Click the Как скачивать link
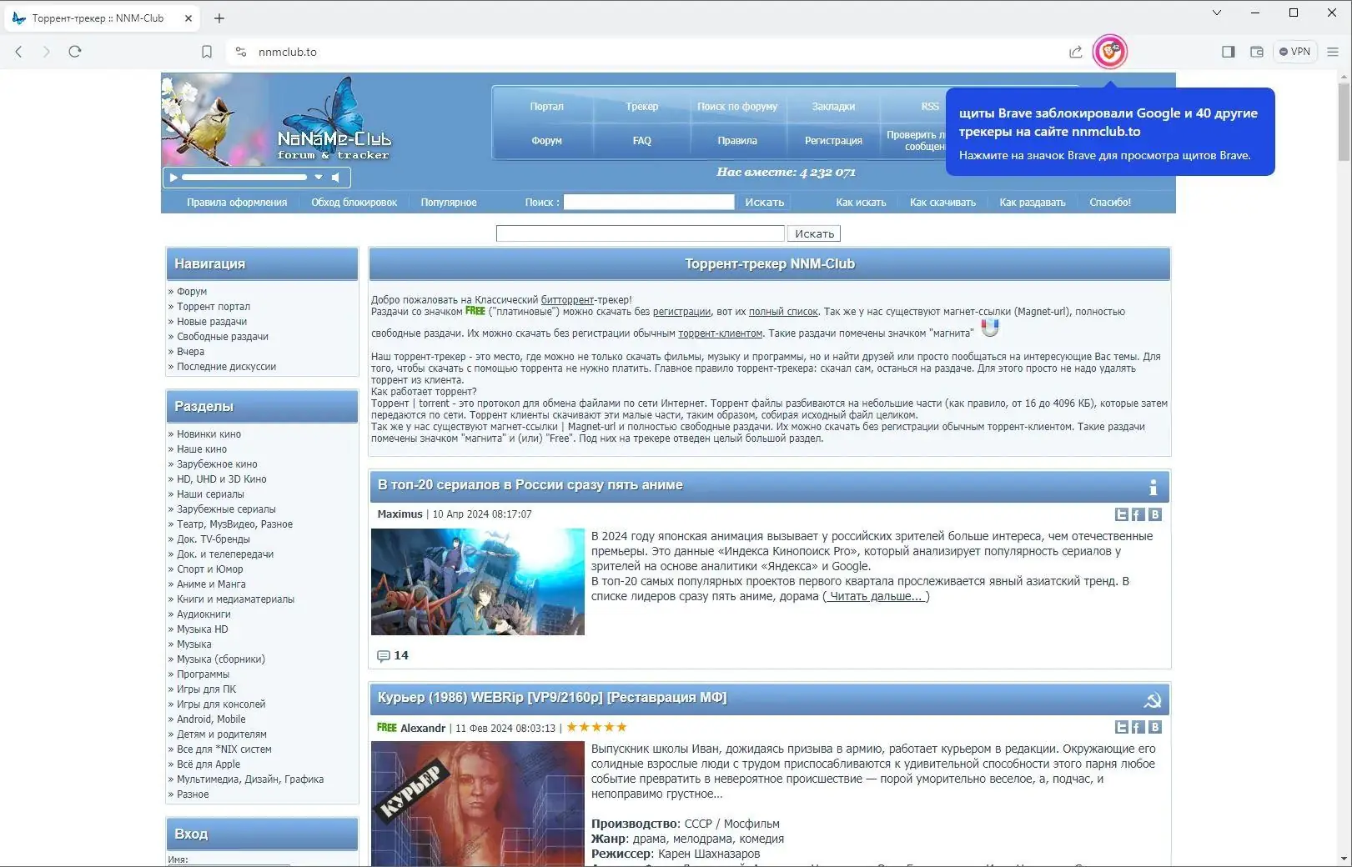Image resolution: width=1352 pixels, height=867 pixels. coord(942,203)
